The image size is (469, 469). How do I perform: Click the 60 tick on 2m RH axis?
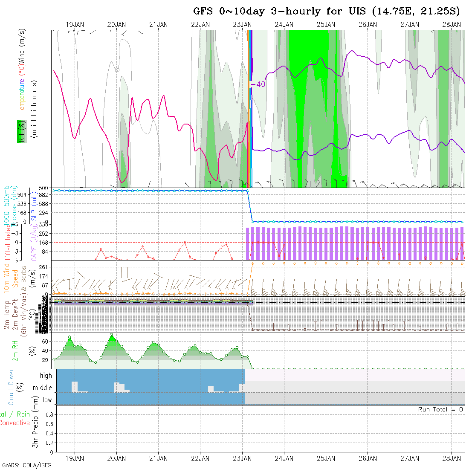[x=45, y=341]
